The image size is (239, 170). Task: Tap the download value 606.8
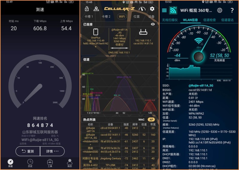pos(40,28)
